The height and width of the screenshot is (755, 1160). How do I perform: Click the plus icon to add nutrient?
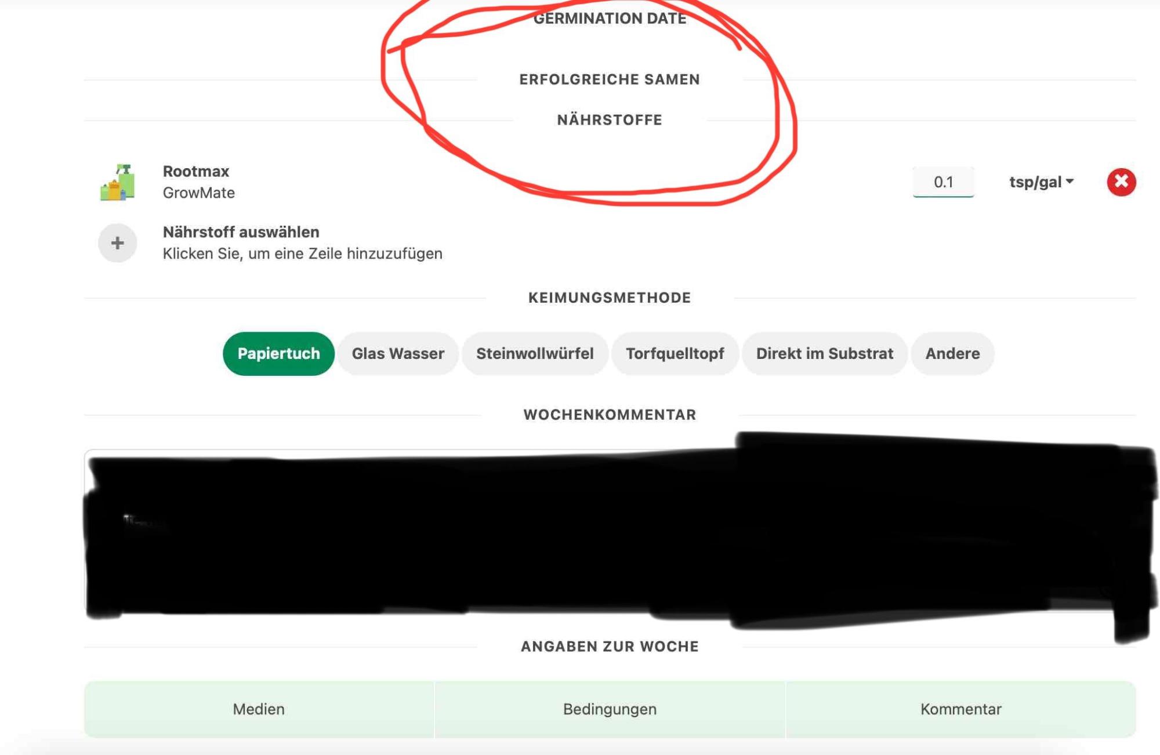point(118,243)
